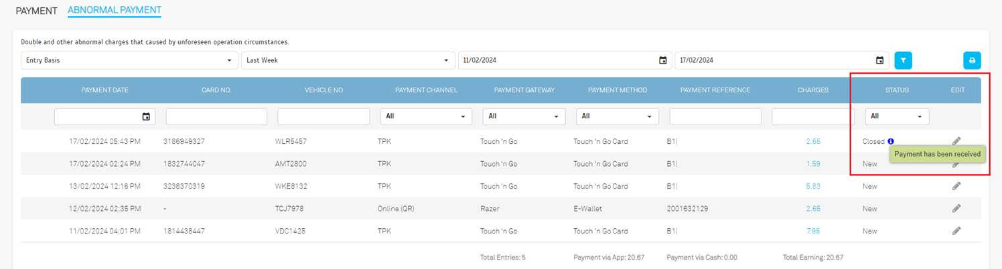Click info icon next to Closed status
The height and width of the screenshot is (269, 1002).
[891, 141]
